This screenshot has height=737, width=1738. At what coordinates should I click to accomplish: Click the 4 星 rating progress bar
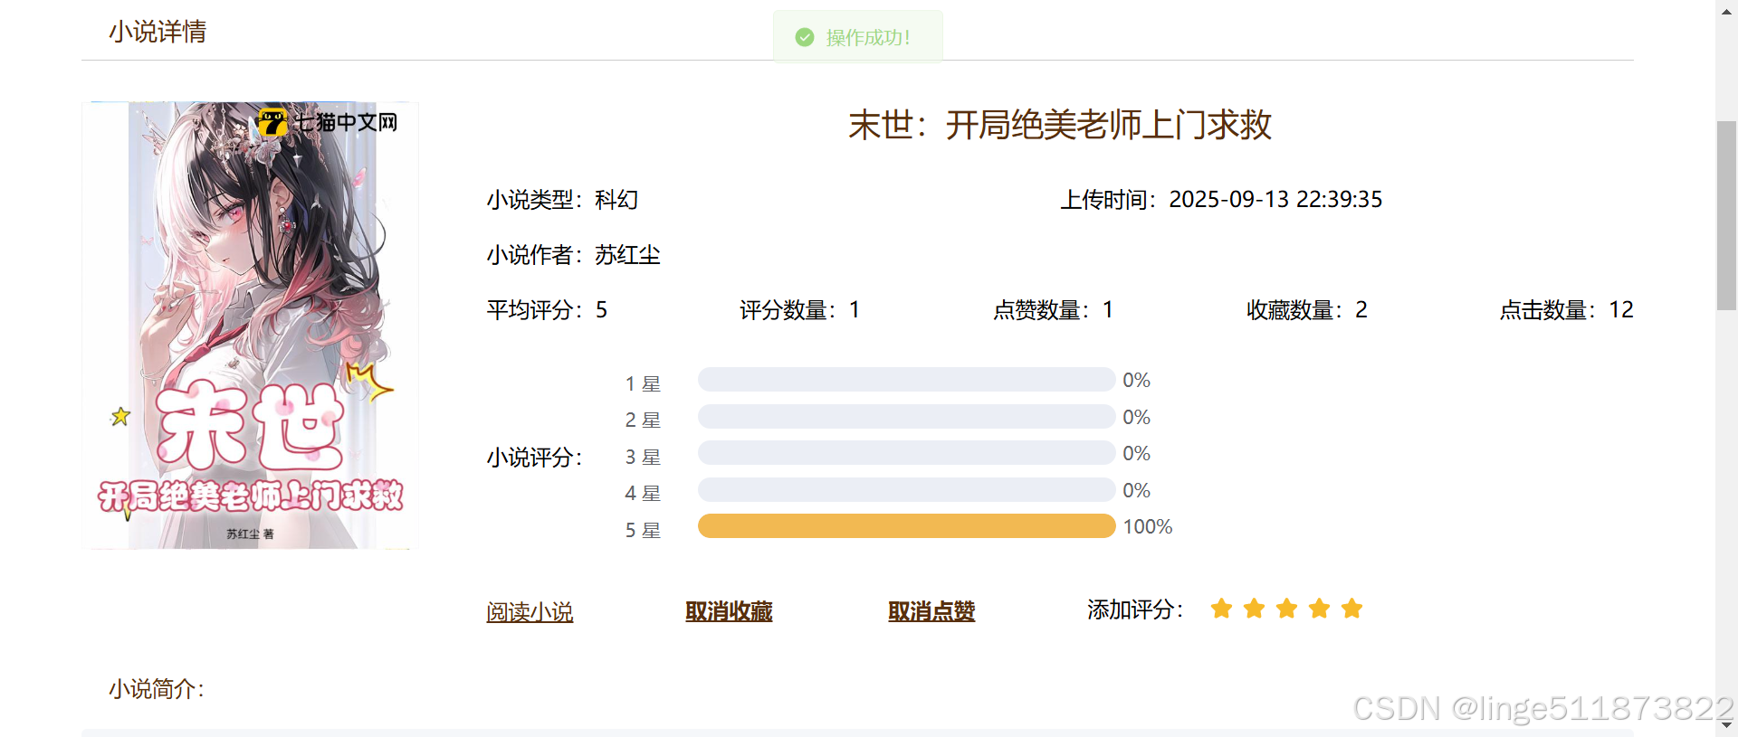tap(906, 490)
